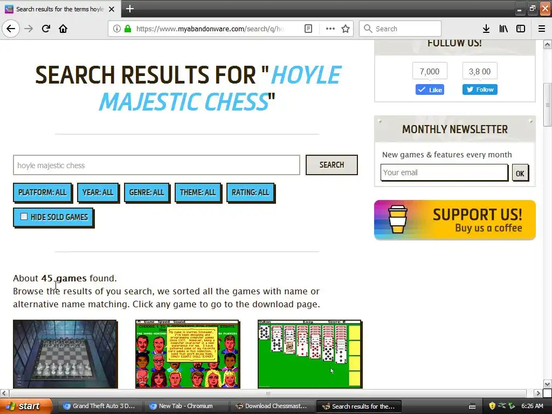Viewport: 552px width, 414px height.
Task: Go back using the browser back arrow
Action: click(x=11, y=29)
